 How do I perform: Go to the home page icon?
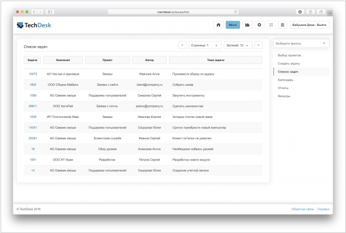218,25
